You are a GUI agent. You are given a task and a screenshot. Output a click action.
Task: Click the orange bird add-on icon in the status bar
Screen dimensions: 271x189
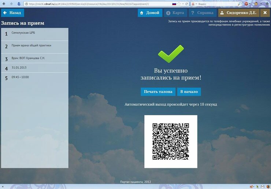tap(252, 186)
